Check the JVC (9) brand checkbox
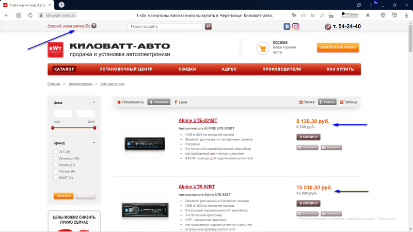 (x=55, y=152)
